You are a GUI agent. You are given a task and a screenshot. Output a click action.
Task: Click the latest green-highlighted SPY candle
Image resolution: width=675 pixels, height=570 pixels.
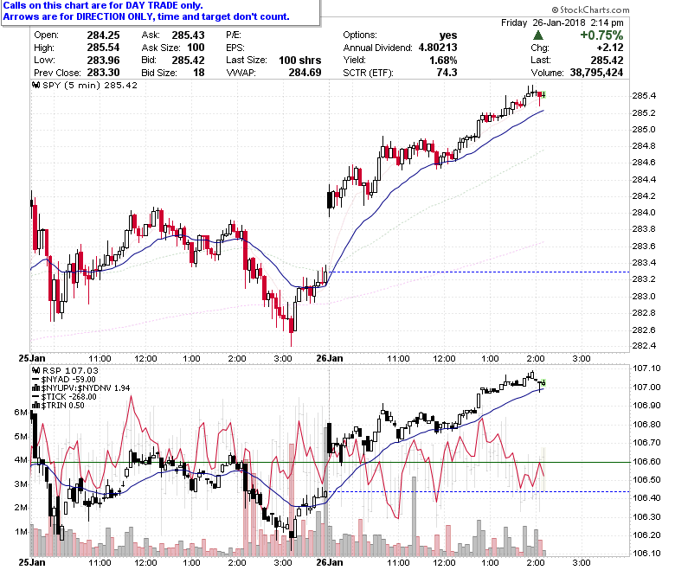coord(543,94)
